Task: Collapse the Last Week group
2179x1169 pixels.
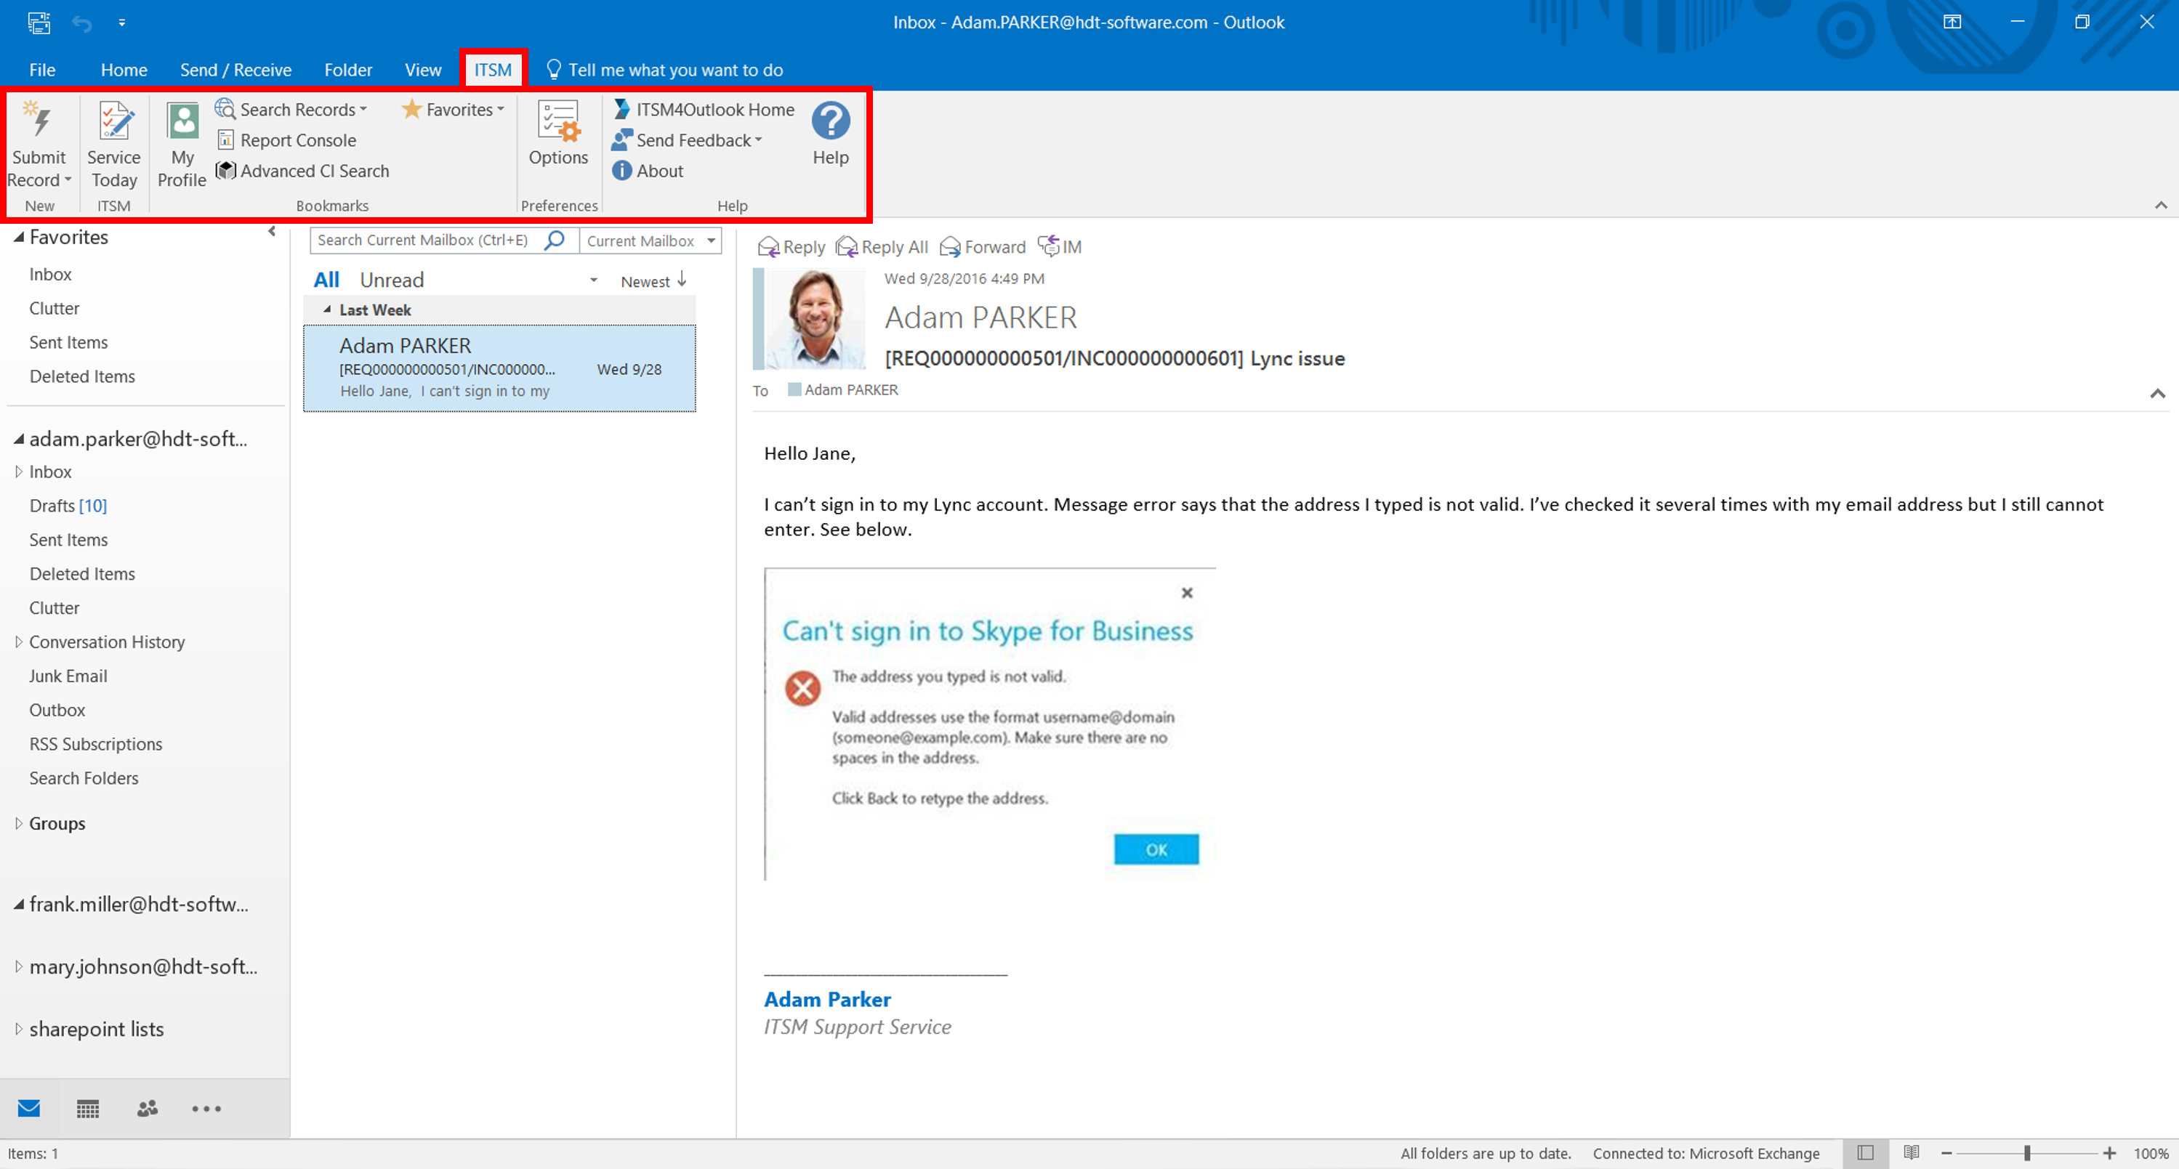Action: tap(326, 310)
